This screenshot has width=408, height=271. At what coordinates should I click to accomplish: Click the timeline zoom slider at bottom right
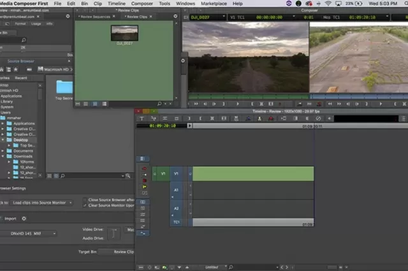click(331, 267)
